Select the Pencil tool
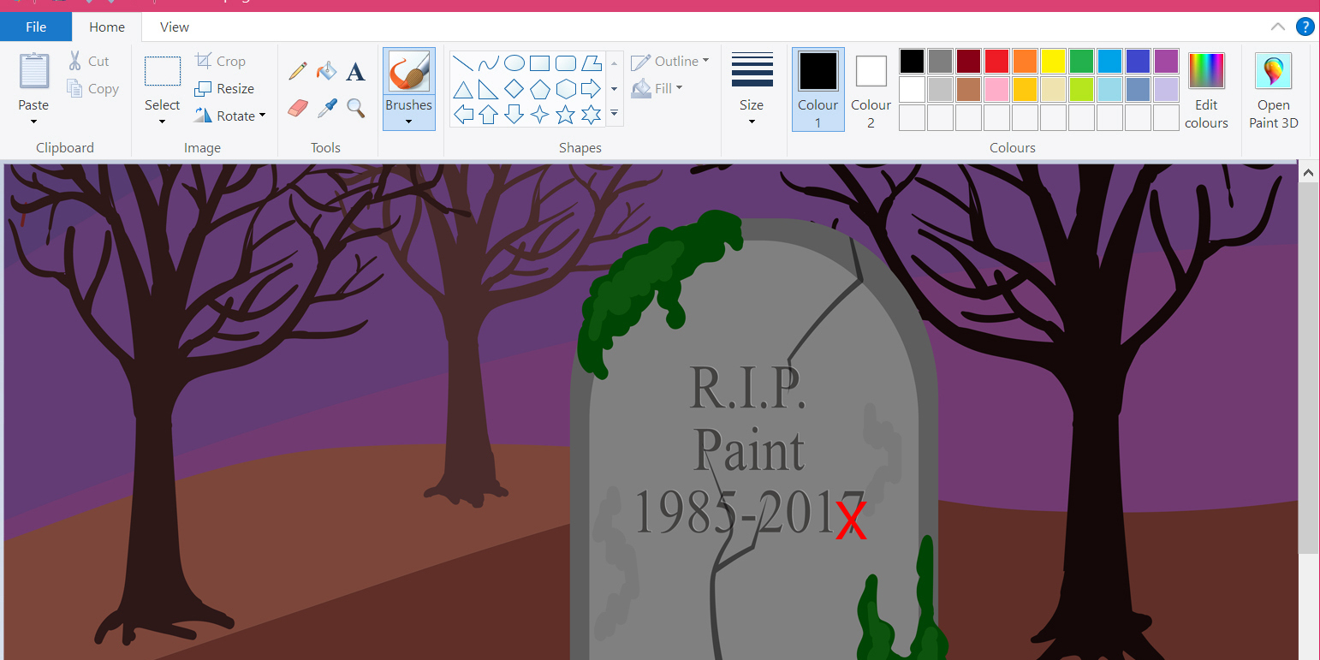 point(298,70)
